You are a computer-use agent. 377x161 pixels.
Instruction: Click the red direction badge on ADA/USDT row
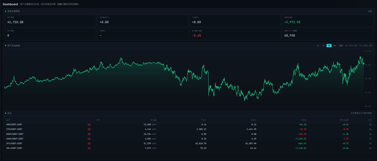pyautogui.click(x=89, y=124)
